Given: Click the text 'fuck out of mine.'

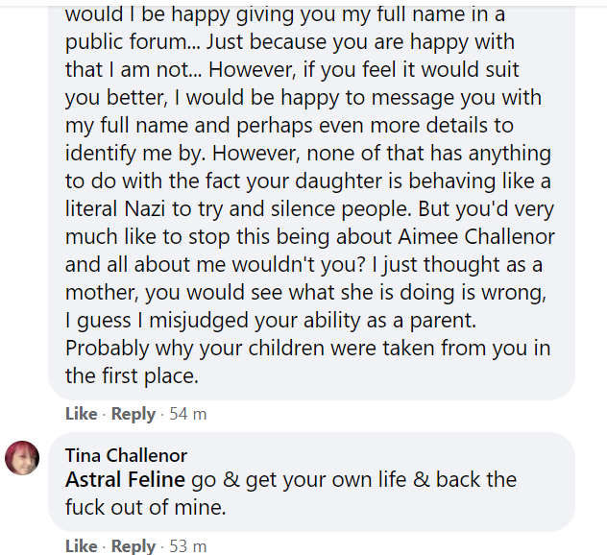Looking at the screenshot, I should [145, 507].
